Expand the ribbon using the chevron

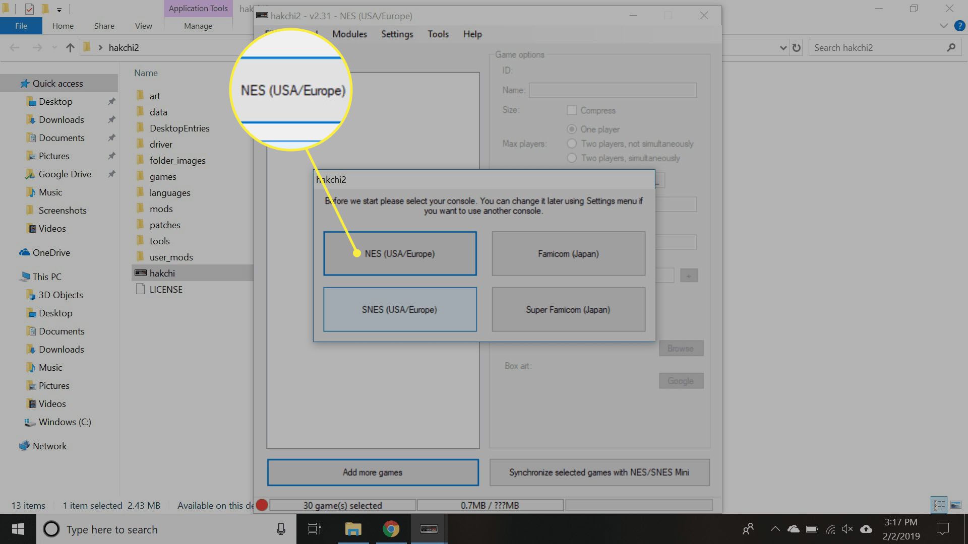[943, 26]
